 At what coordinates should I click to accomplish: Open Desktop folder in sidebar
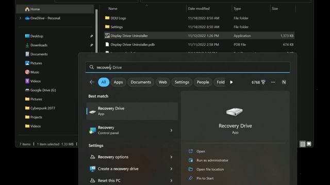34,36
